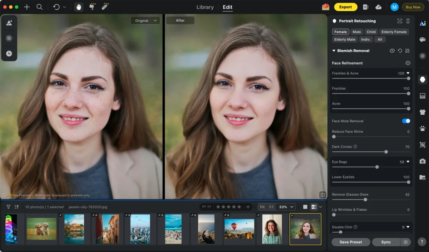Open the clothing retouch shirt icon
Viewport: 429px width, 252px height.
pyautogui.click(x=423, y=112)
